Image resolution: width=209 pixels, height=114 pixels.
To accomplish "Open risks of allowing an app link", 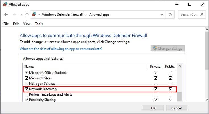I will (x=61, y=49).
